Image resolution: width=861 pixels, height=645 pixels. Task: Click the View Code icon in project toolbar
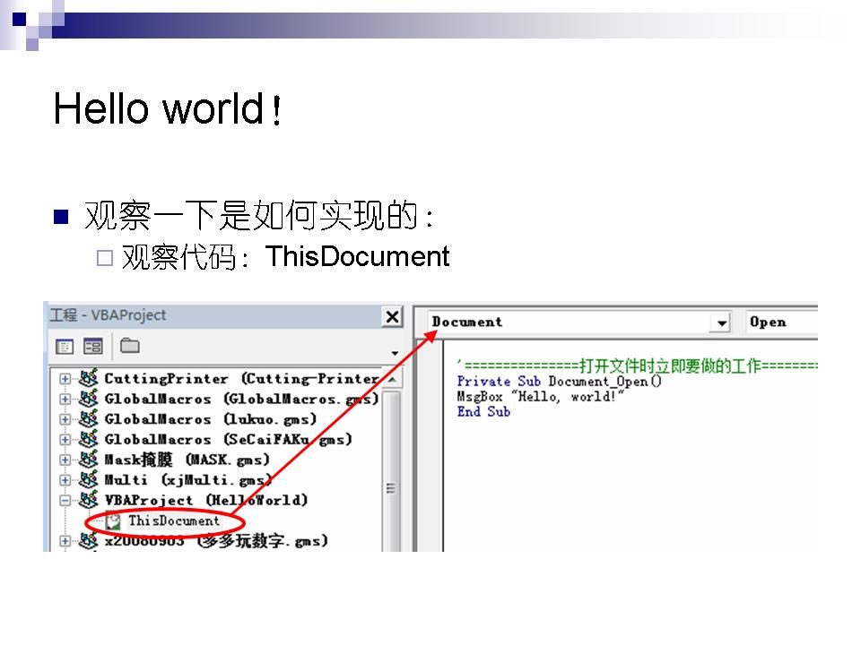pyautogui.click(x=65, y=347)
